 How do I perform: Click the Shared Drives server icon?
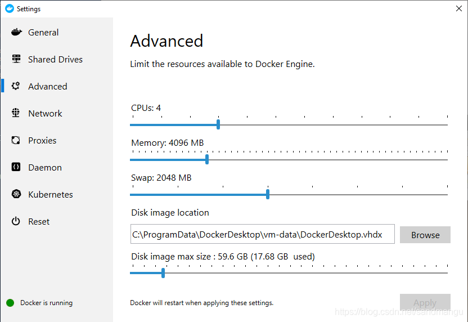[x=16, y=59]
